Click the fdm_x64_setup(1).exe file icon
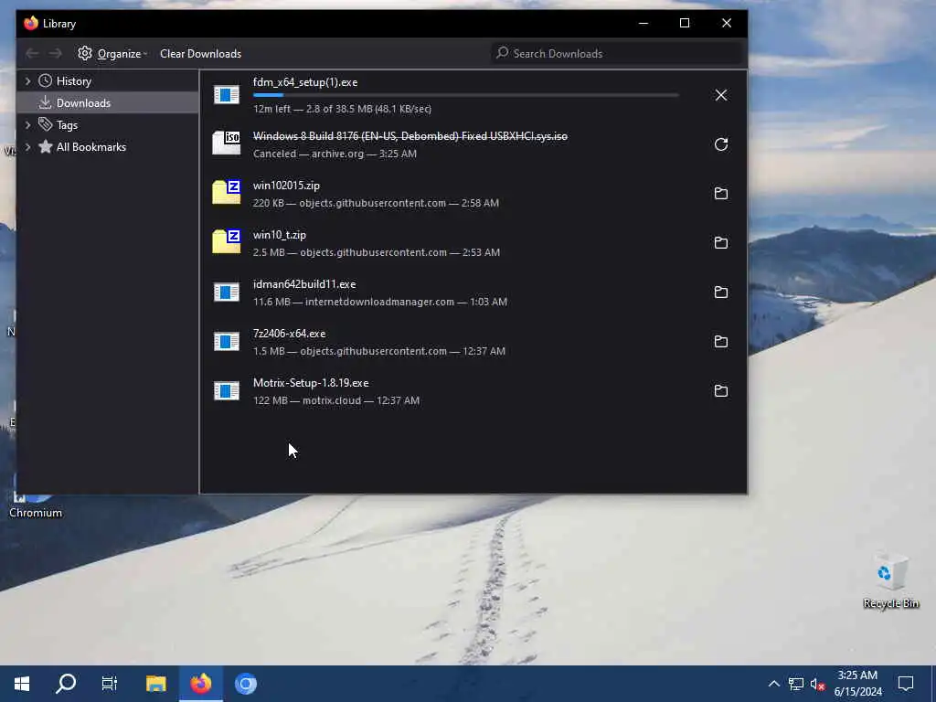Image resolution: width=936 pixels, height=702 pixels. 227,94
